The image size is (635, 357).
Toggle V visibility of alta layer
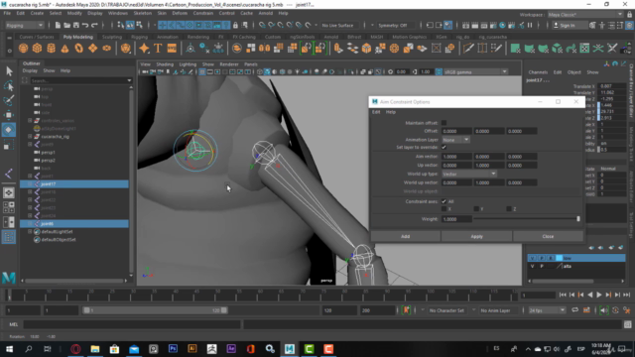coord(532,266)
